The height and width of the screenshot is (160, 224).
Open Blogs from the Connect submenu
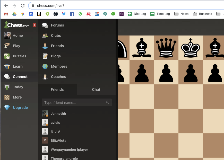coord(77,56)
